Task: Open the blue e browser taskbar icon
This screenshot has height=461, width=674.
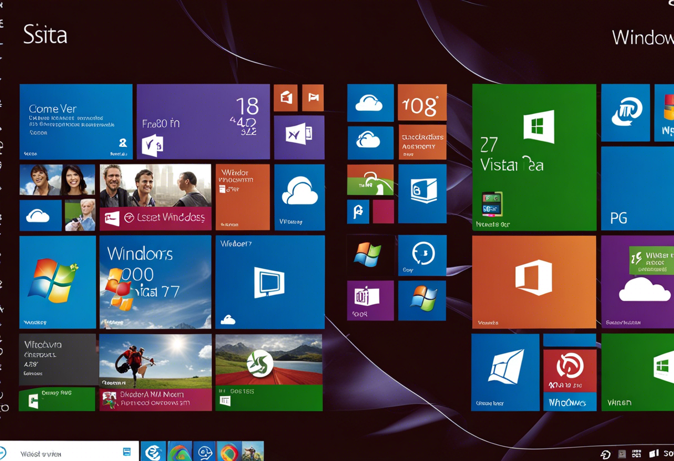Action: pos(153,452)
